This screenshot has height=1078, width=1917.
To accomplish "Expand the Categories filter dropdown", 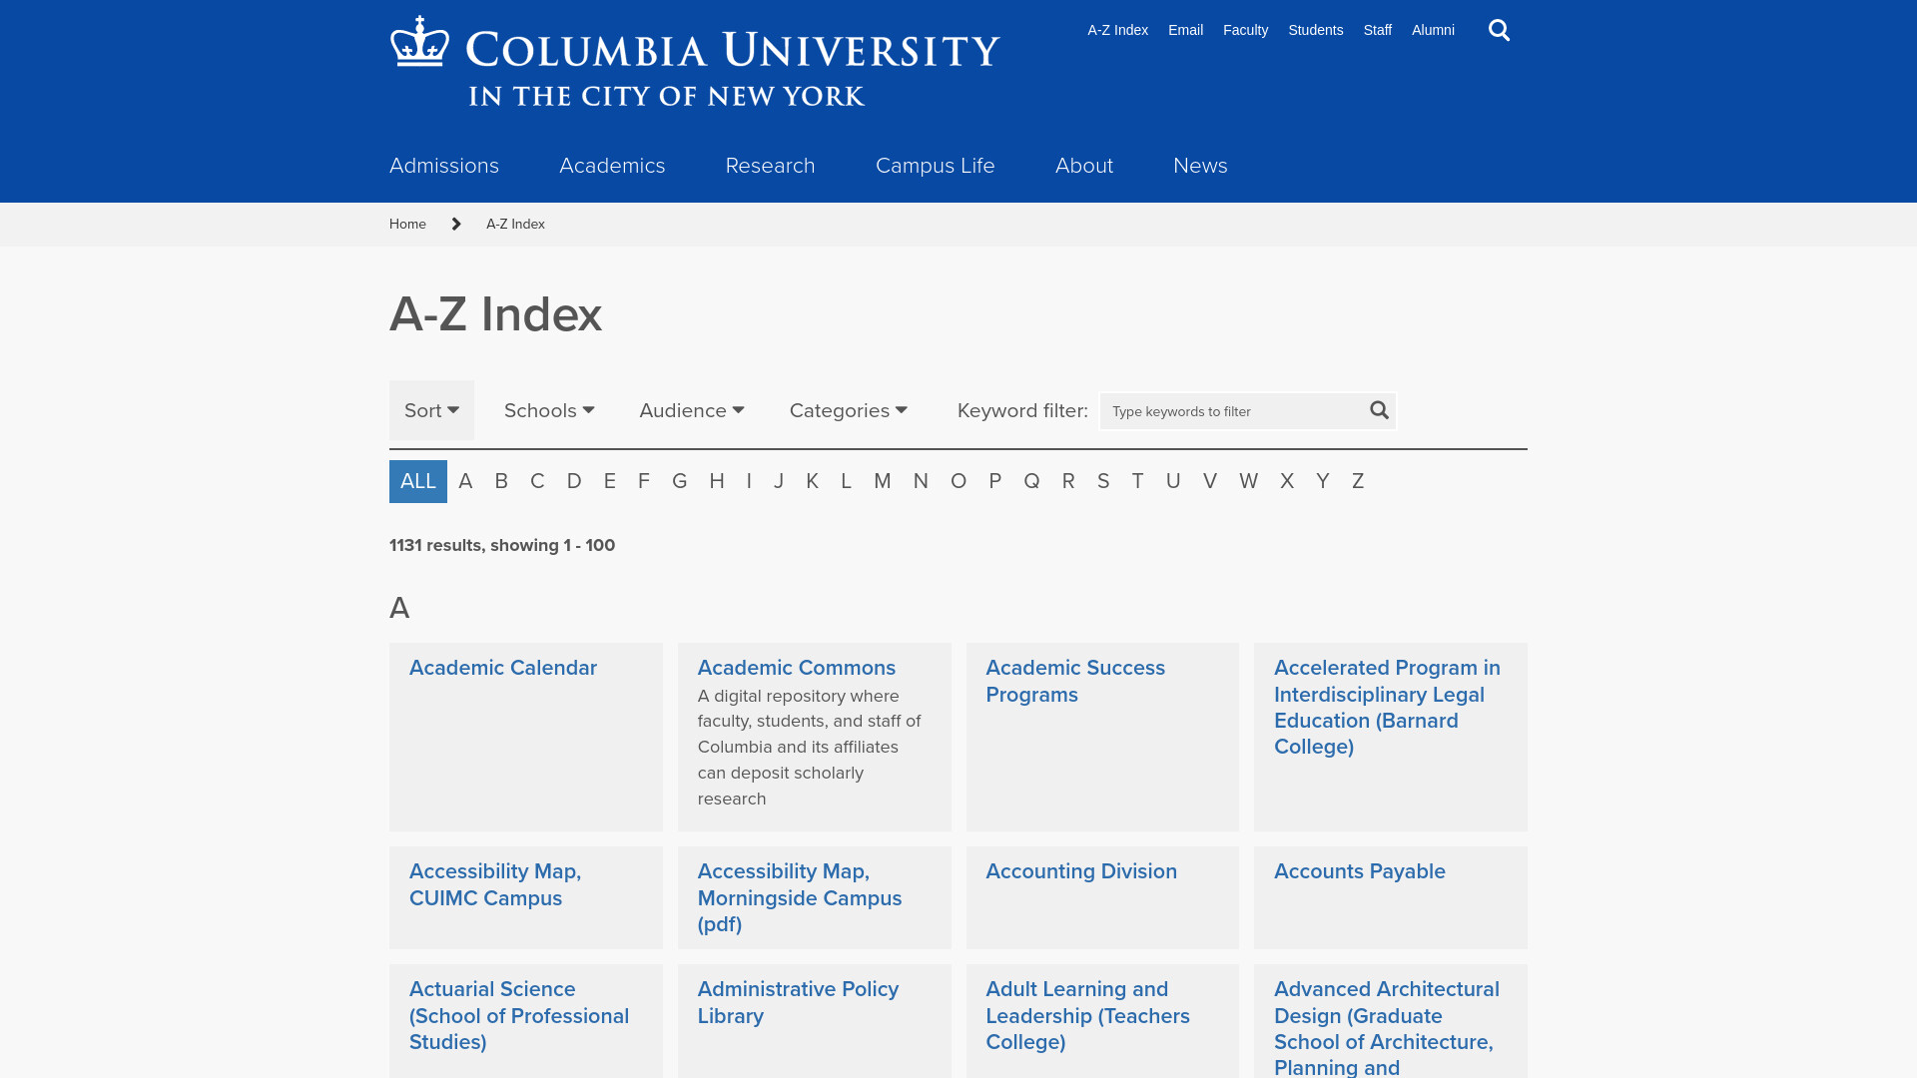I will pos(849,410).
